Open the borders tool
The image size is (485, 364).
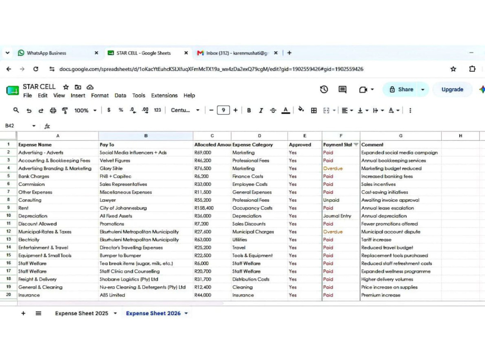click(x=314, y=111)
